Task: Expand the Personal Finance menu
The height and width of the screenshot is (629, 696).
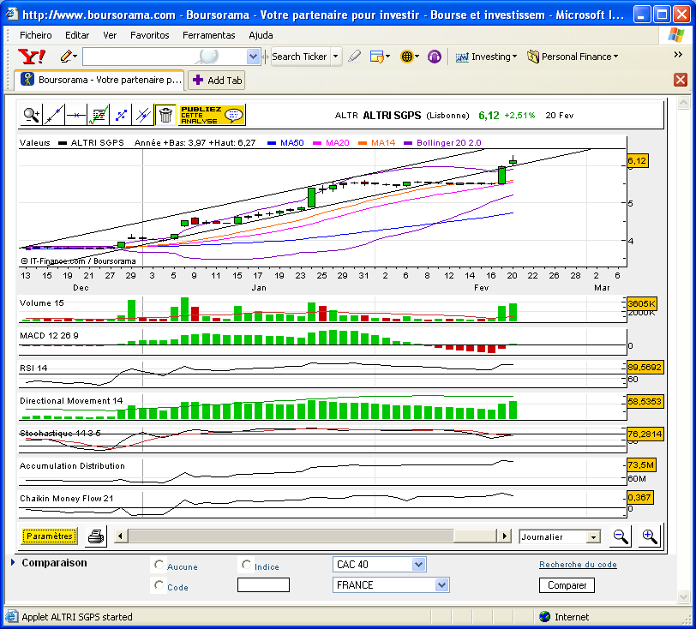Action: point(573,57)
